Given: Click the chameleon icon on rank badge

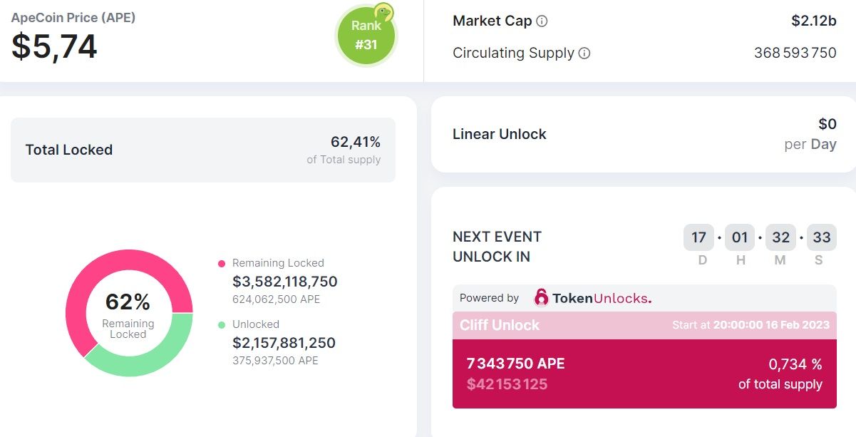Looking at the screenshot, I should pyautogui.click(x=384, y=12).
